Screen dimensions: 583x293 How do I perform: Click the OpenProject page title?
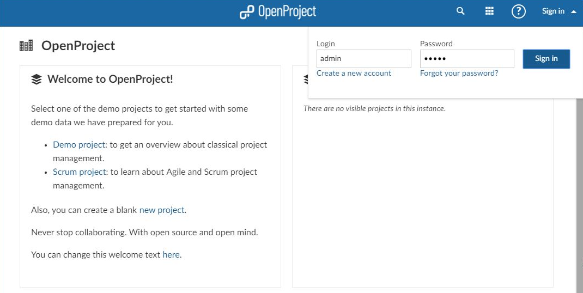[78, 46]
